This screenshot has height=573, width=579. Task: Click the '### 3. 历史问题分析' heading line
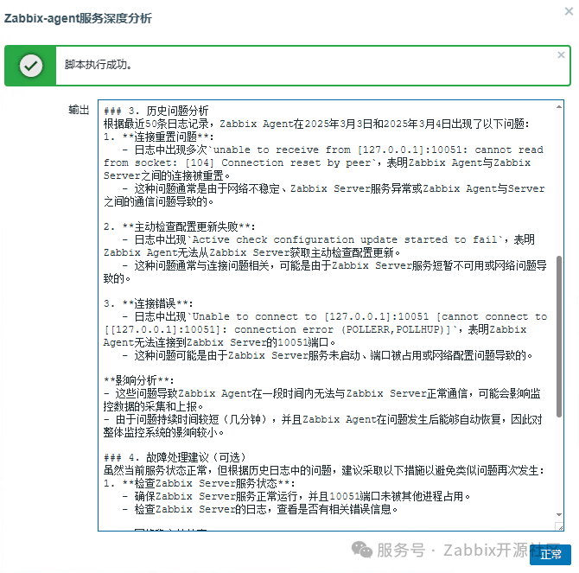156,111
